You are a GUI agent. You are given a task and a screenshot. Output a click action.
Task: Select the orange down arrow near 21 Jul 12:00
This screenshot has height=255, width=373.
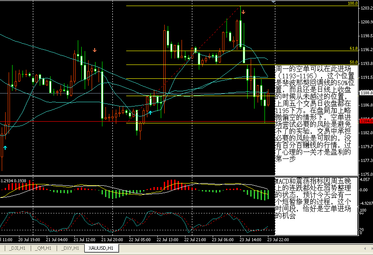pos(95,50)
